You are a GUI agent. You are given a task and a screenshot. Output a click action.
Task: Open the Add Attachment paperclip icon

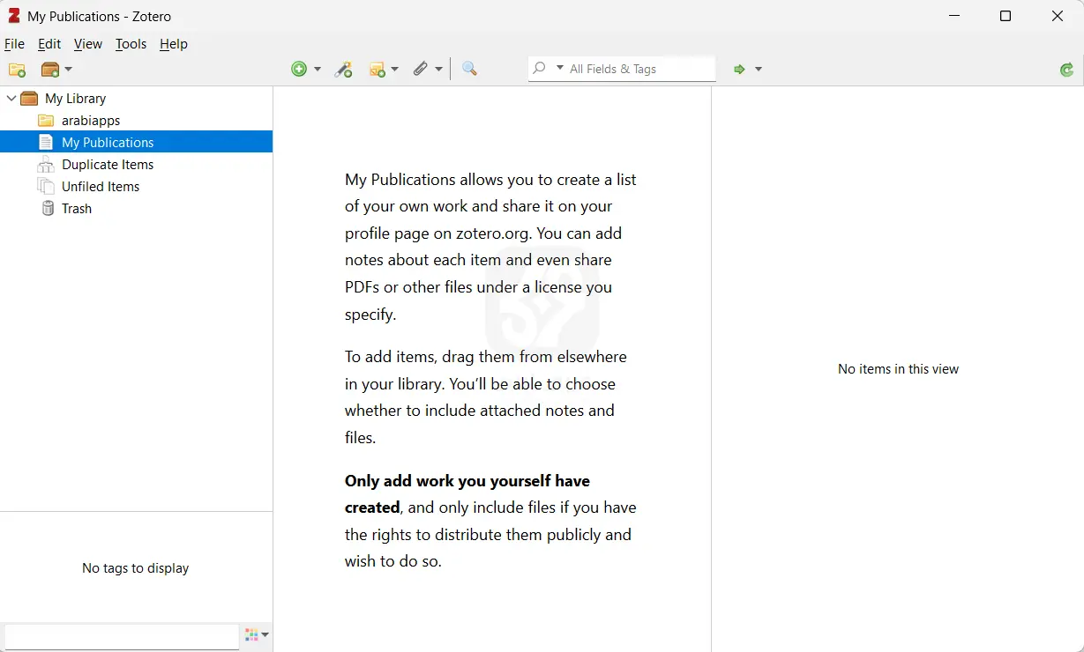click(x=421, y=69)
